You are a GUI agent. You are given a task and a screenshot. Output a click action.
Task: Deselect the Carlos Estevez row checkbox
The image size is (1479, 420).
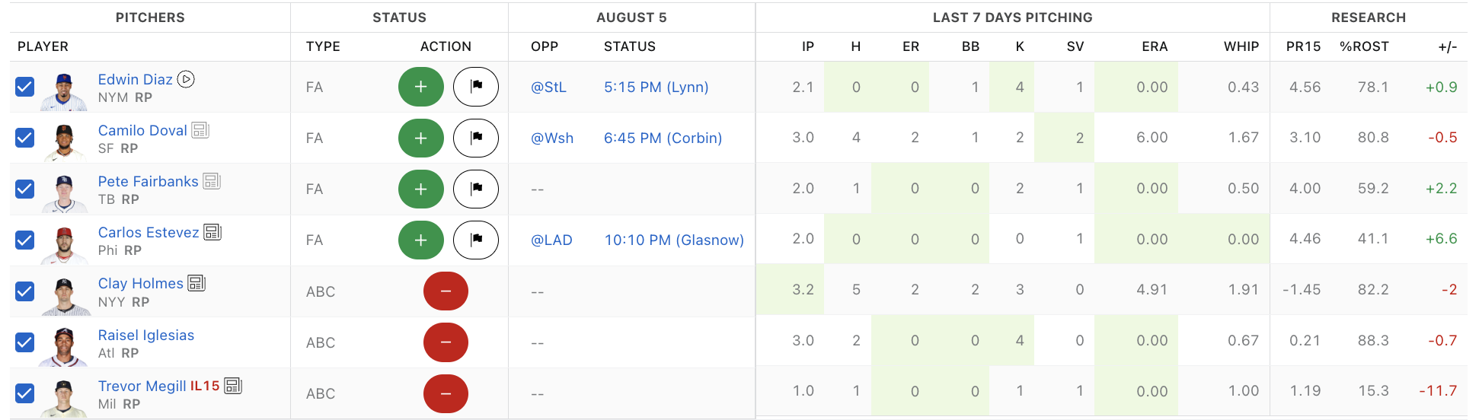pos(25,240)
